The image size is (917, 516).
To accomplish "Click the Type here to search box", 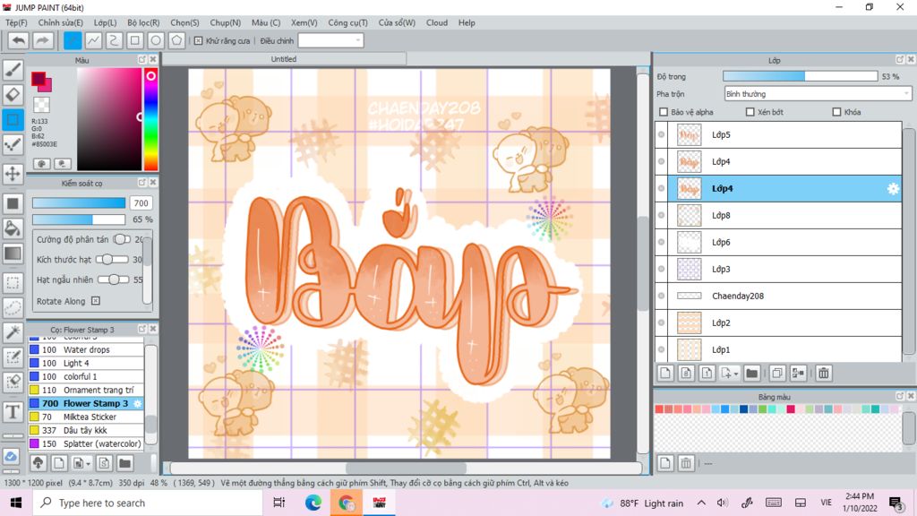I will (148, 503).
